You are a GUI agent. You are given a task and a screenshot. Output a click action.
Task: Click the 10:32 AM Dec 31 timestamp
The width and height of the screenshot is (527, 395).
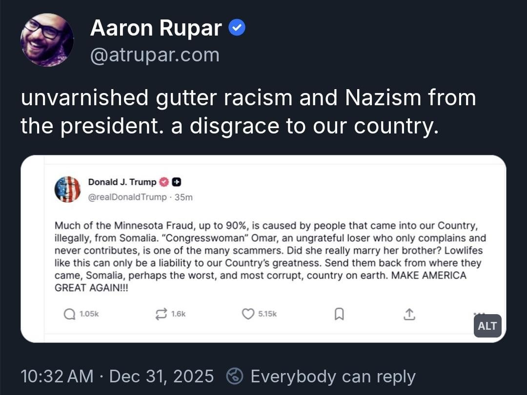[117, 376]
